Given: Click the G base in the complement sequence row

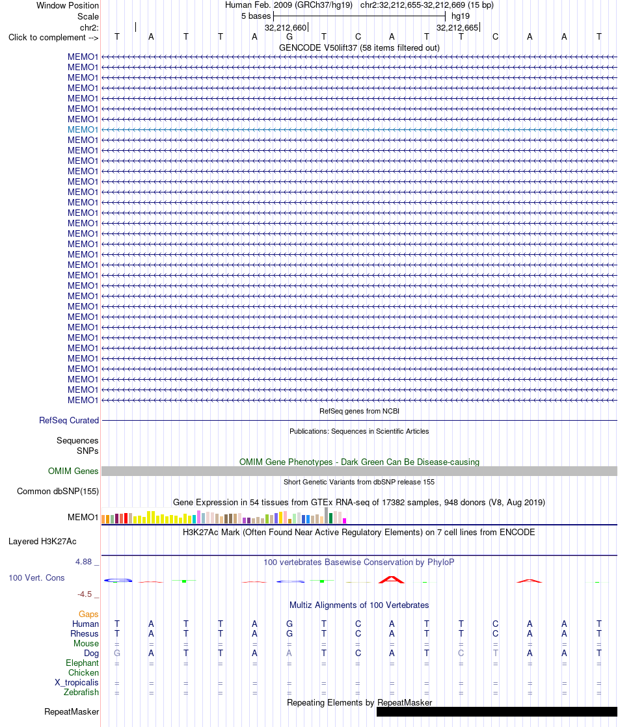Looking at the screenshot, I should 289,37.
